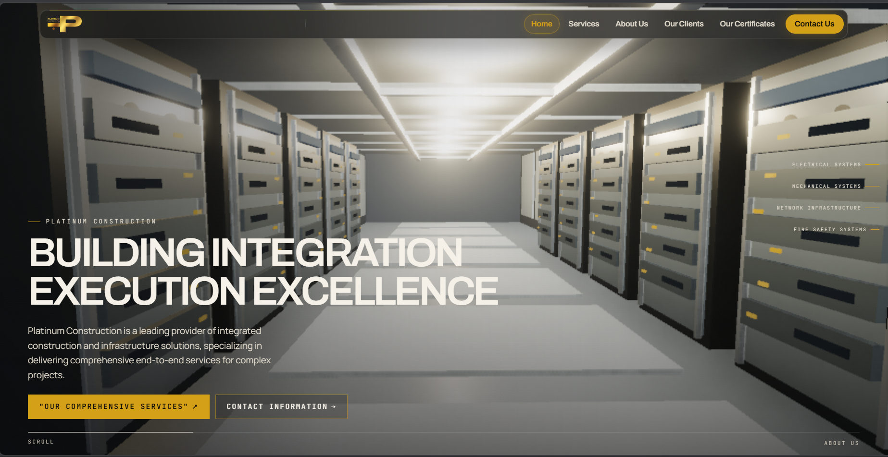888x457 pixels.
Task: Click the Platinum Construction eyebrow text
Action: pyautogui.click(x=101, y=222)
